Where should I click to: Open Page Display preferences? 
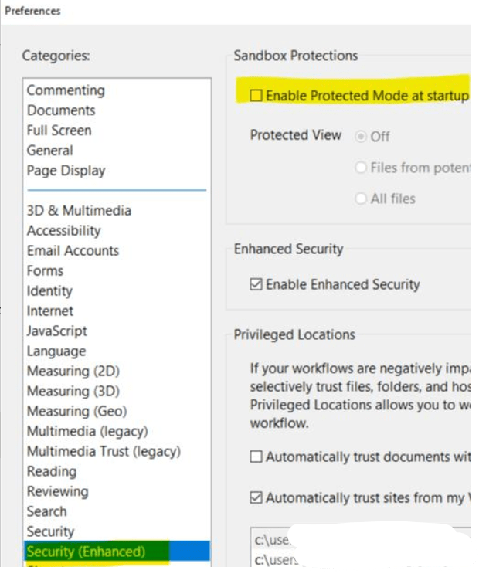point(66,171)
